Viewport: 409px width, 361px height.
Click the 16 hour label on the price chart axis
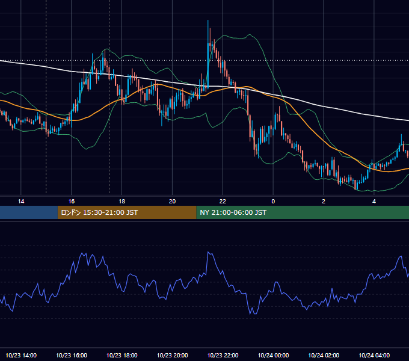(x=71, y=202)
